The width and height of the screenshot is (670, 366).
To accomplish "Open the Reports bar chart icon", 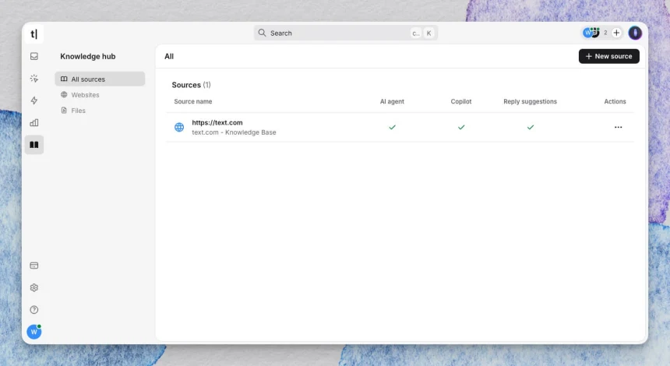I will 34,122.
